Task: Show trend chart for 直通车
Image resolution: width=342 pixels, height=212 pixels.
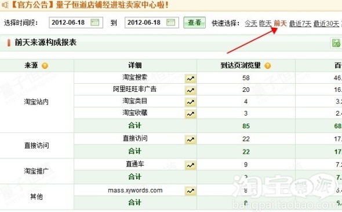Action: click(x=190, y=165)
